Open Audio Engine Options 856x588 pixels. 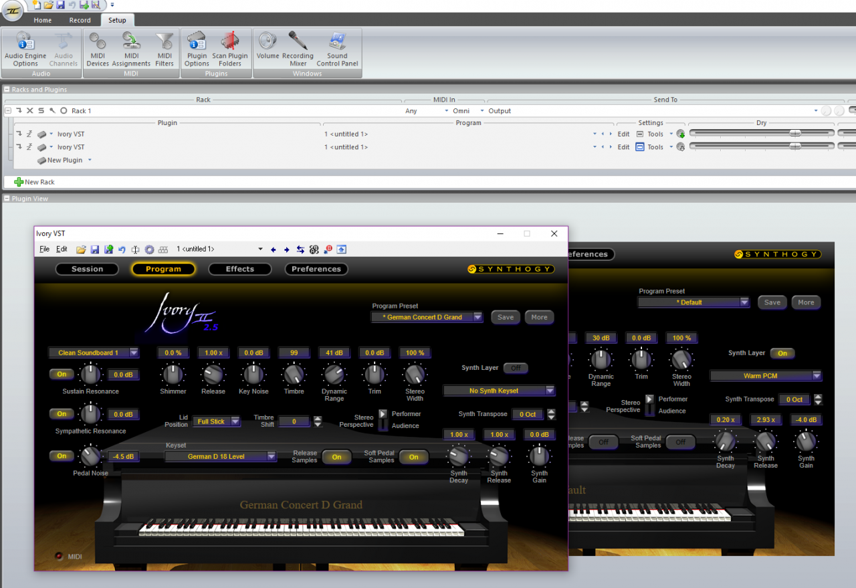point(25,50)
